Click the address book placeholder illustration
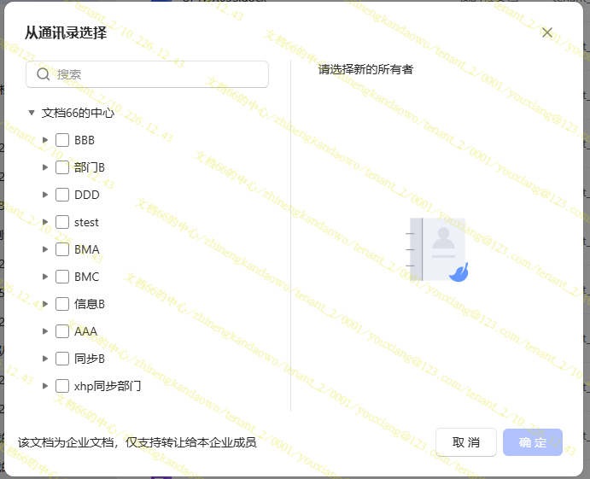 (x=439, y=249)
